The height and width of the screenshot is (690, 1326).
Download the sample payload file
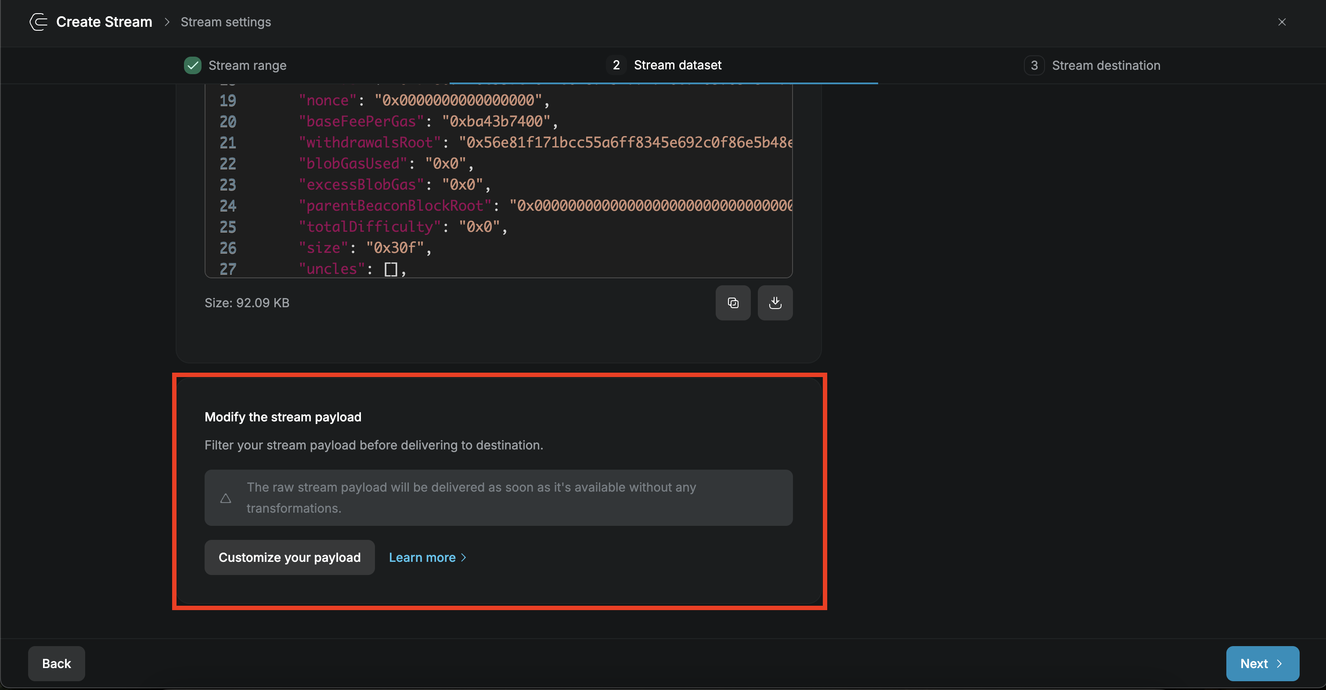coord(775,303)
